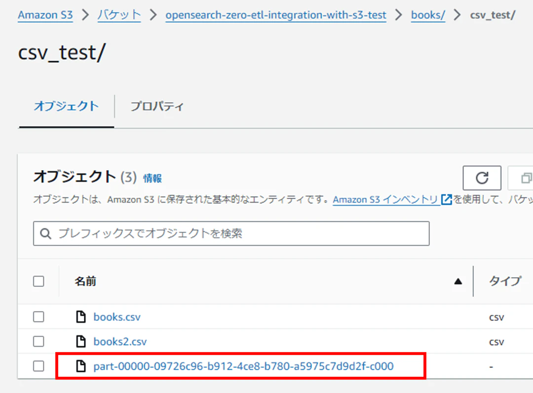Open the バケット breadcrumb link
This screenshot has height=393, width=533.
pos(119,15)
